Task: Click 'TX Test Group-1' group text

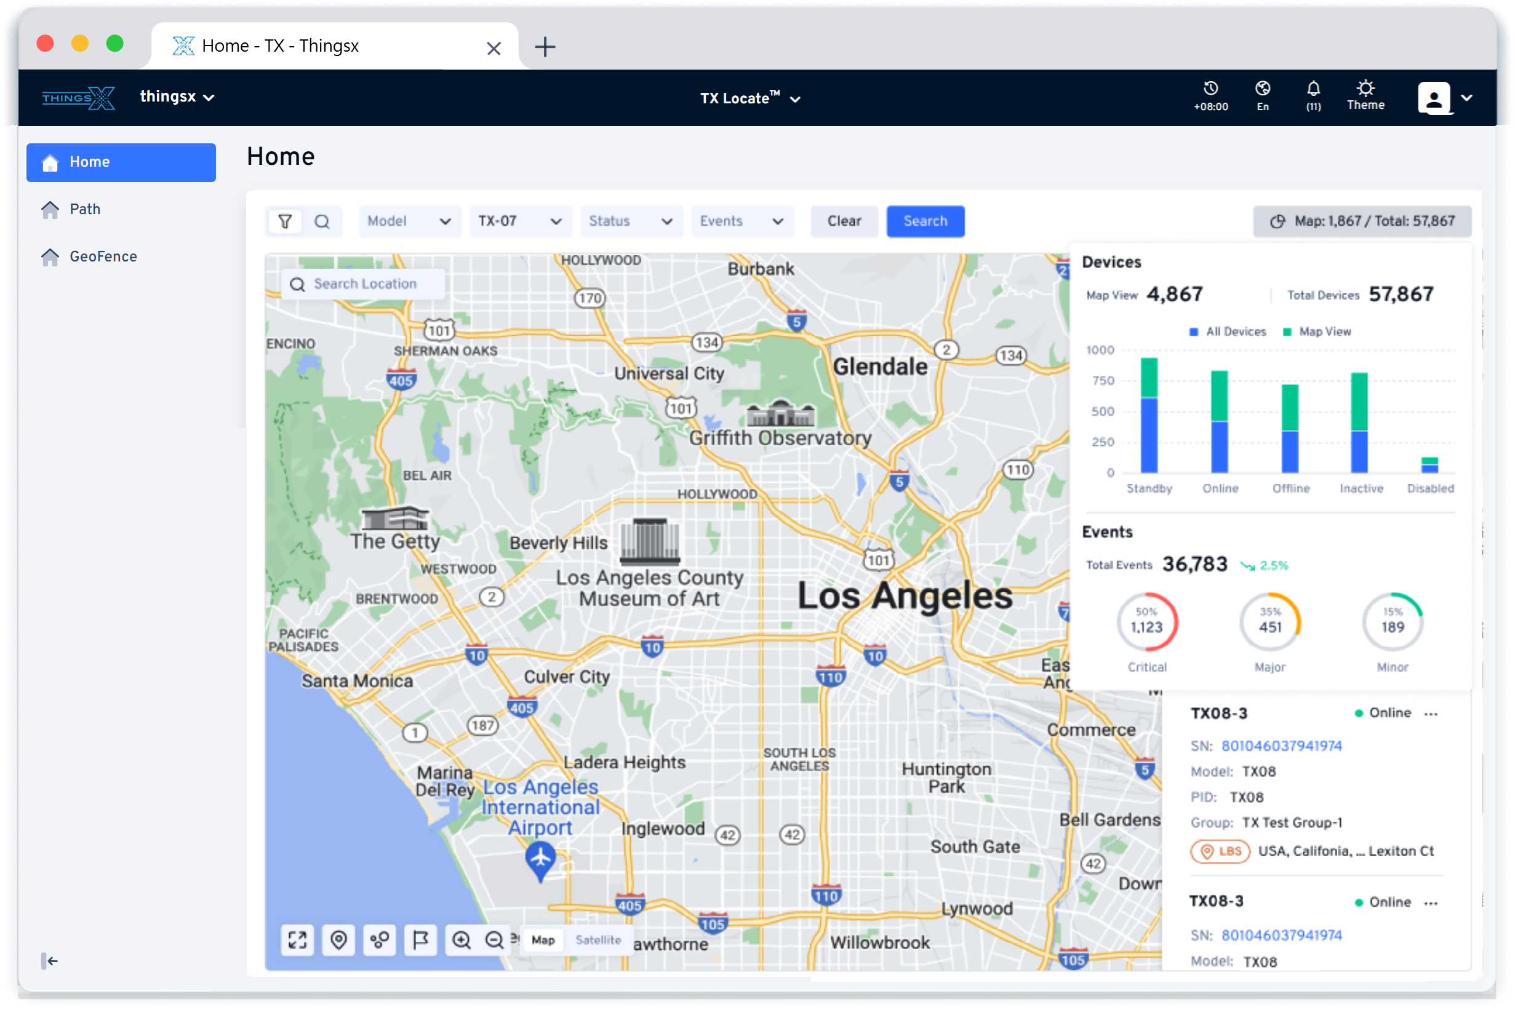Action: coord(1292,822)
